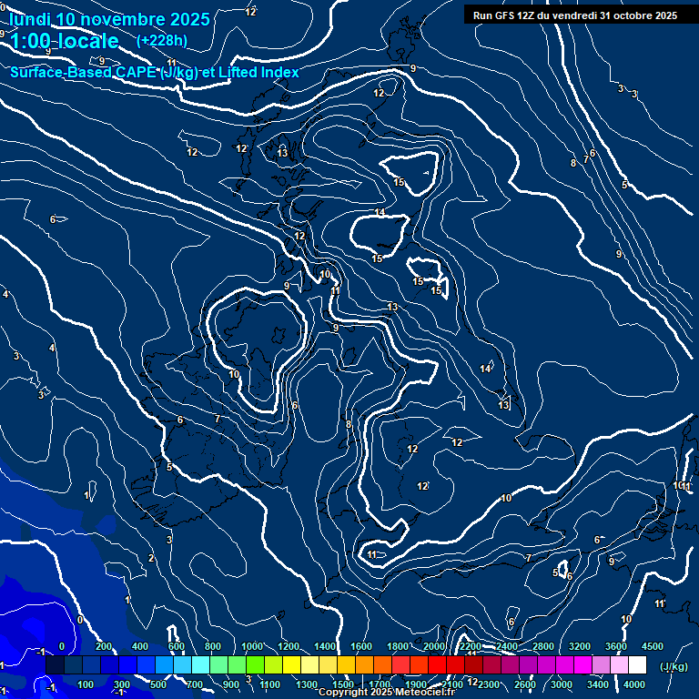Screen dimensions: 699x699
Task: Select the bright yellow 1200–1300 legend swatch
Action: point(291,664)
